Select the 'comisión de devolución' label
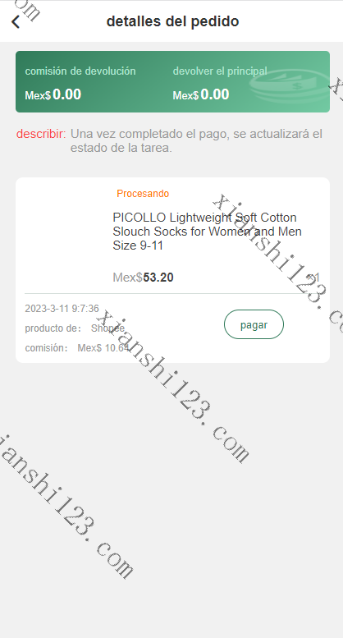Screen dimensions: 343x638 coord(80,71)
